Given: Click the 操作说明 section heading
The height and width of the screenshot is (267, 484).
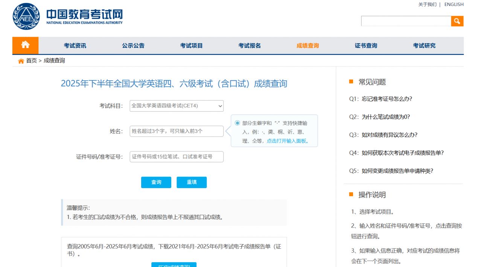Looking at the screenshot, I should click(372, 195).
